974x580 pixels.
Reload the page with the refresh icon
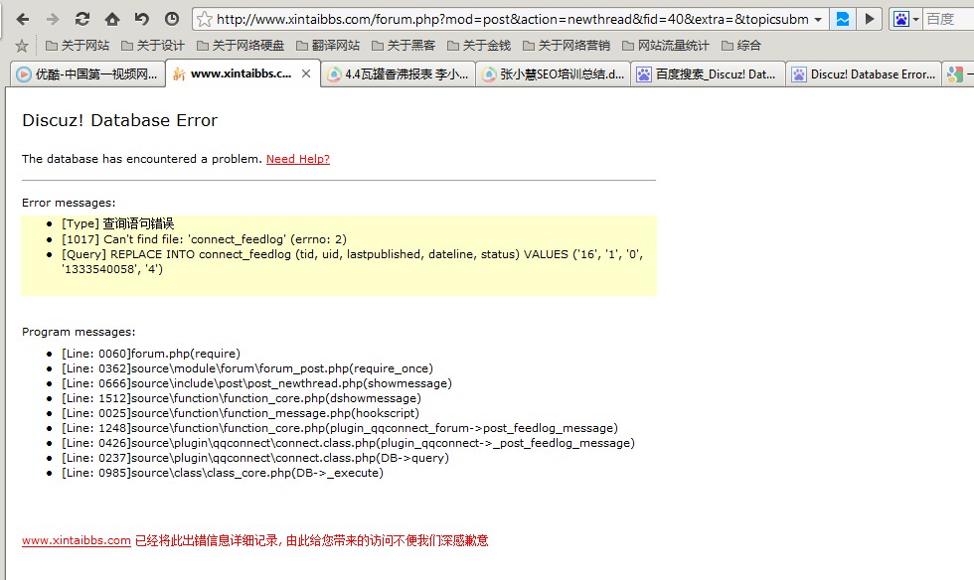pyautogui.click(x=81, y=19)
